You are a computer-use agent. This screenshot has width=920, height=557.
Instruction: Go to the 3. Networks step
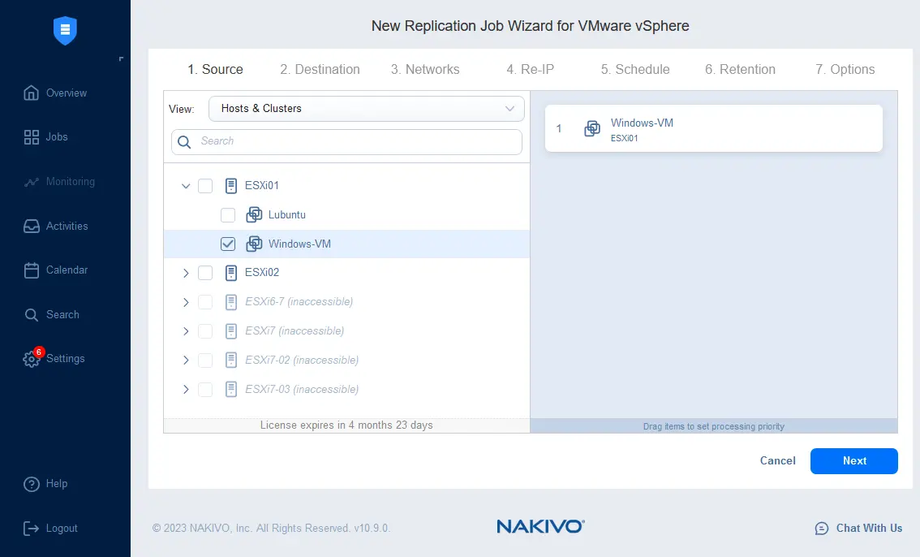(x=425, y=69)
